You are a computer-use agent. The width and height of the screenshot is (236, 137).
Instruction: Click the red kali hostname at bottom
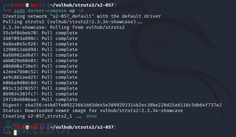pyautogui.click(x=36, y=127)
